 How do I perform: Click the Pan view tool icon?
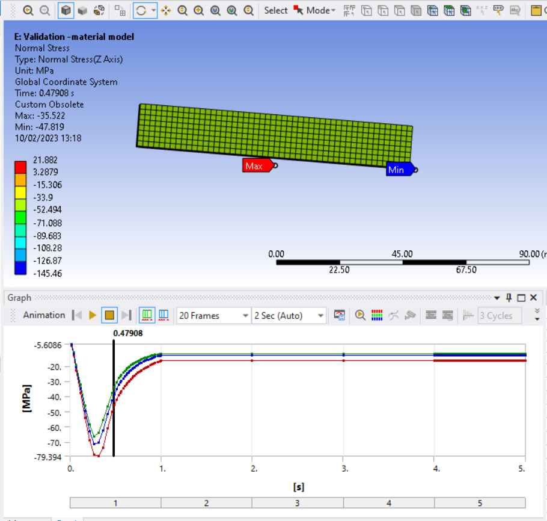pos(165,10)
